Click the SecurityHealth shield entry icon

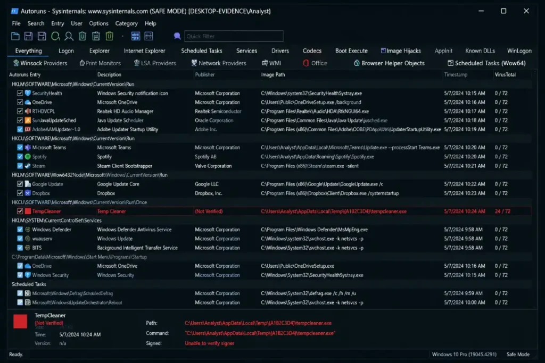tap(28, 93)
